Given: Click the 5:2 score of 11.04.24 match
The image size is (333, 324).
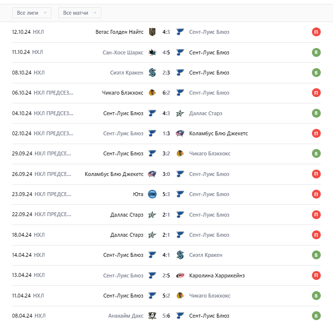Looking at the screenshot, I should (166, 296).
